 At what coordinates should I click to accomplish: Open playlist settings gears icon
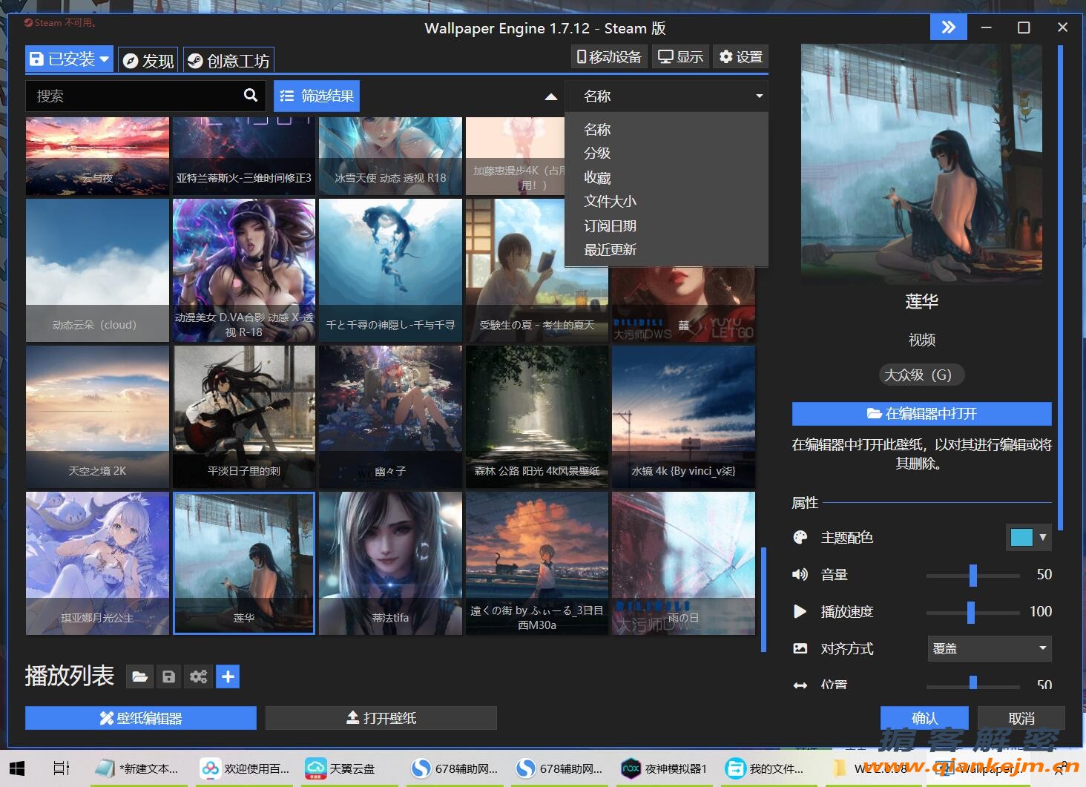(198, 676)
